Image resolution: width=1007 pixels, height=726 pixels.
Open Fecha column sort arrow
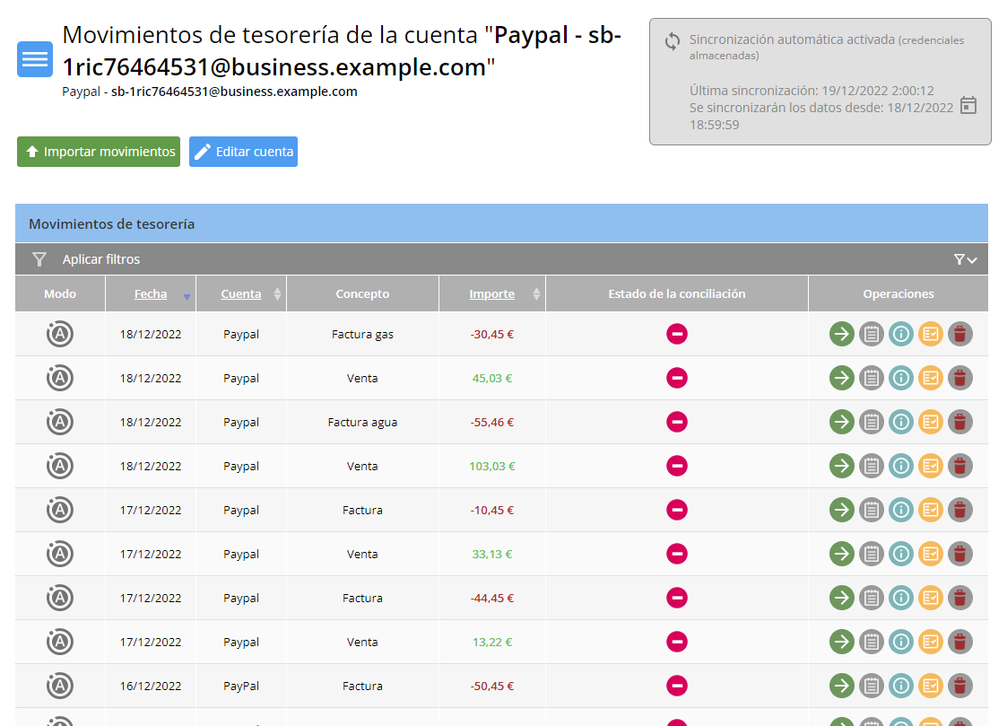pos(187,296)
